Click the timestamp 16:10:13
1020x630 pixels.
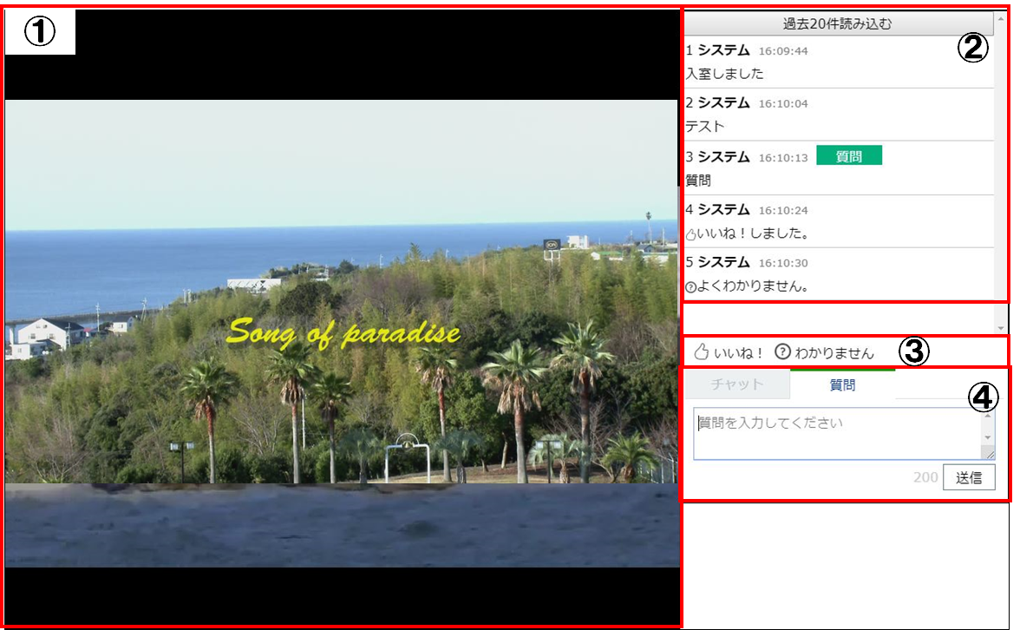(x=783, y=158)
